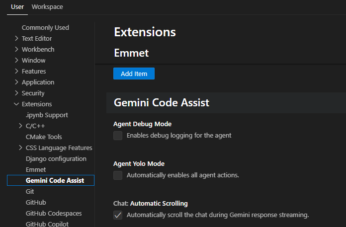This screenshot has height=227, width=346.
Task: Uncheck Chat Automatic Scrolling checkbox
Action: click(x=118, y=215)
